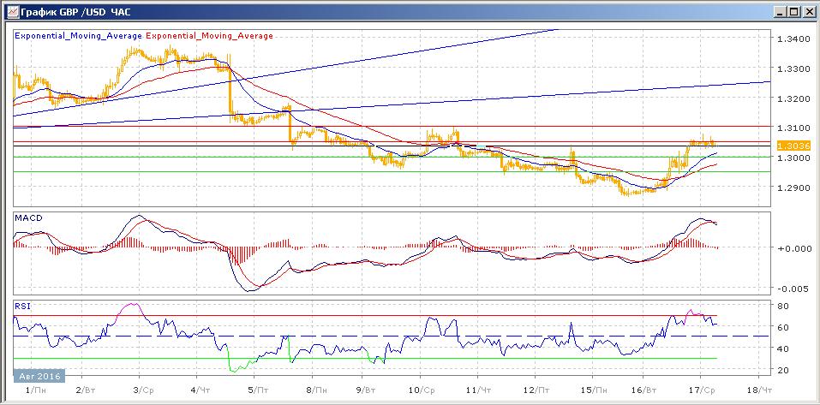Viewport: 820px width, 405px height.
Task: Close the GBP/USD chart window
Action: tap(808, 11)
